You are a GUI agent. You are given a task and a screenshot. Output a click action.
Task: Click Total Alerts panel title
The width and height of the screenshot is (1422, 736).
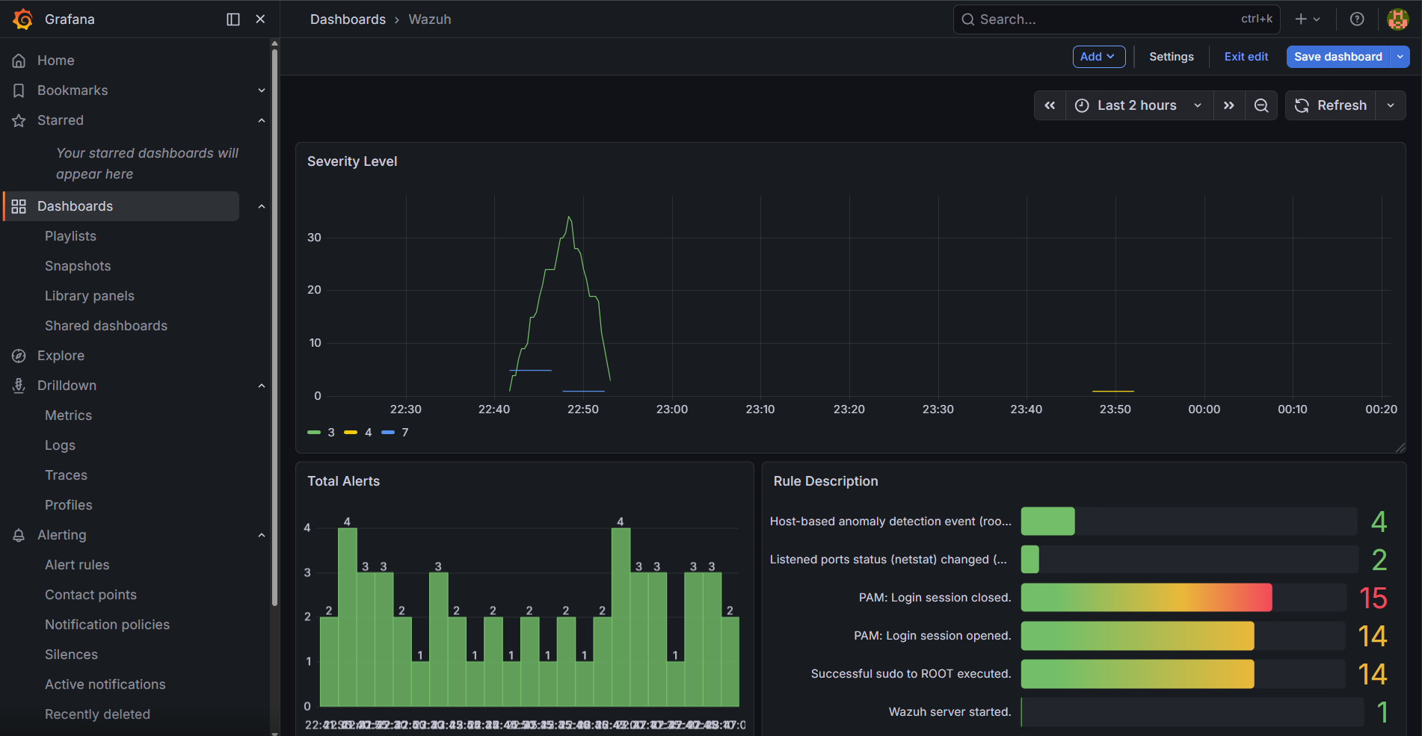click(343, 481)
